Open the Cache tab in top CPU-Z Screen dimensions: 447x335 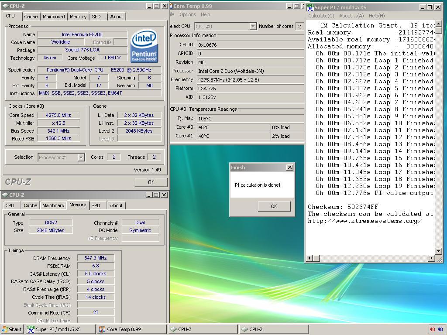click(31, 17)
